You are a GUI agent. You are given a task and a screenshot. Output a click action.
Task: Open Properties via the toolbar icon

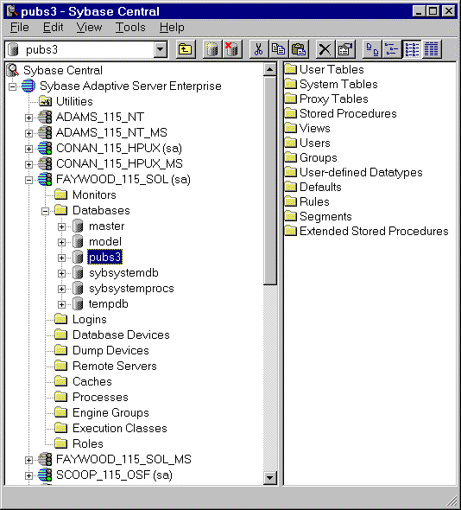tap(345, 49)
